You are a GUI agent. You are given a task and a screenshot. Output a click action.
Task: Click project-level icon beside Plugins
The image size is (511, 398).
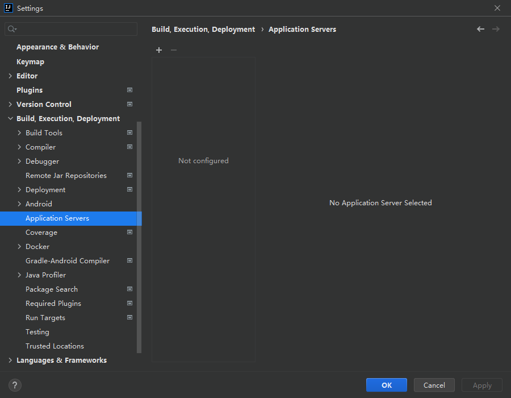[129, 90]
